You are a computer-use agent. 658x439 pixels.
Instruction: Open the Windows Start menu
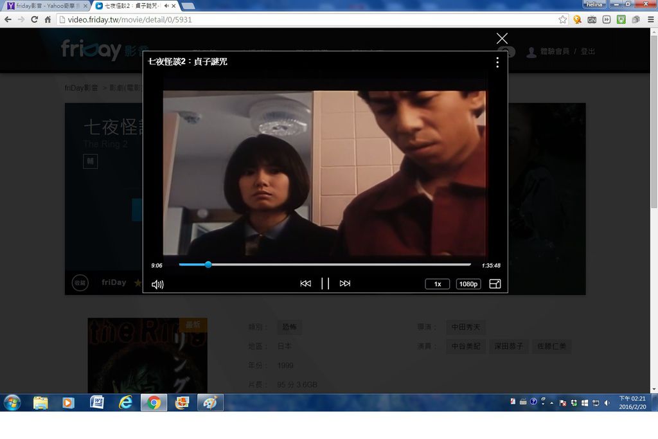coord(12,403)
